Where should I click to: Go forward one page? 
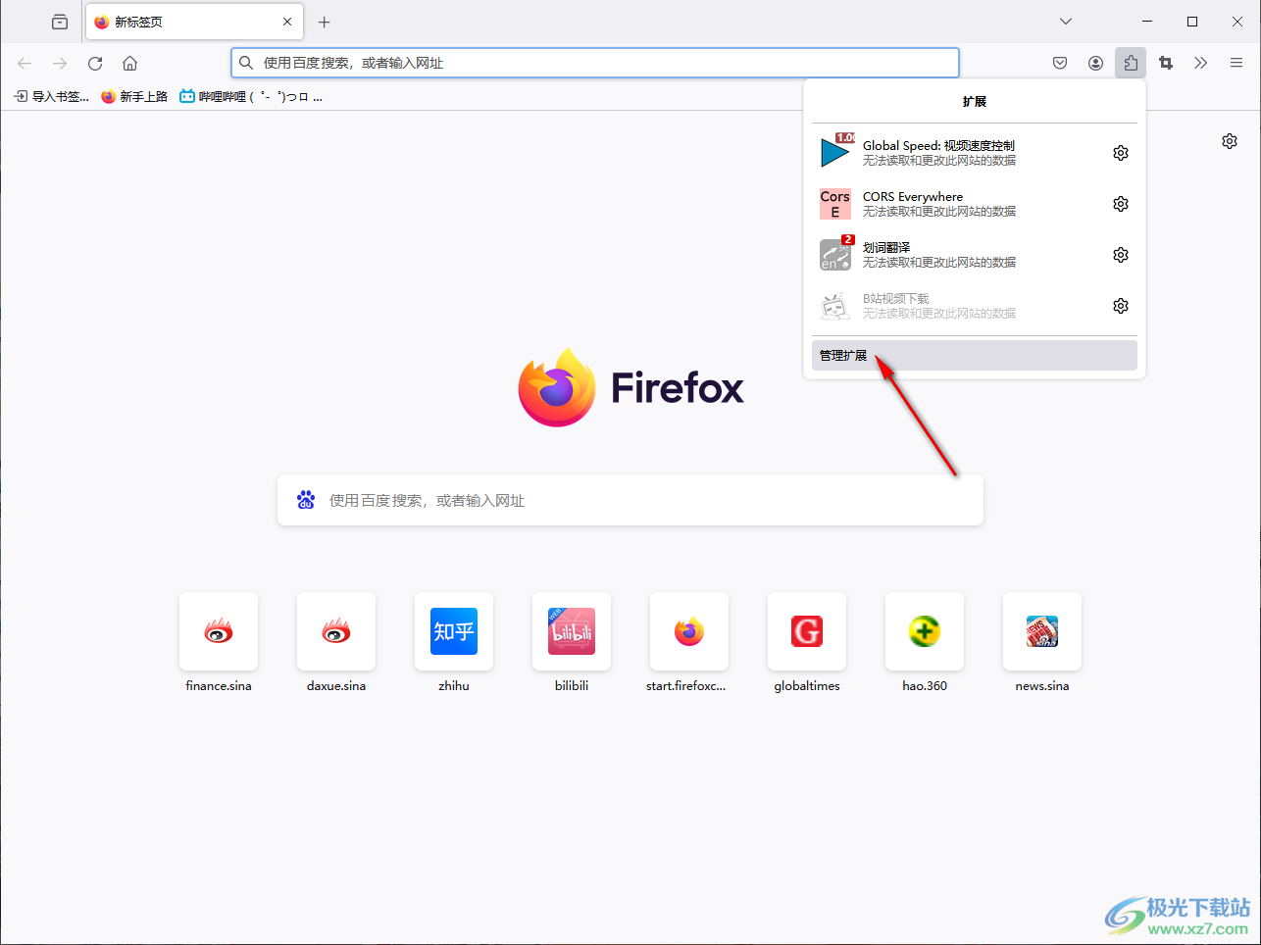coord(60,63)
